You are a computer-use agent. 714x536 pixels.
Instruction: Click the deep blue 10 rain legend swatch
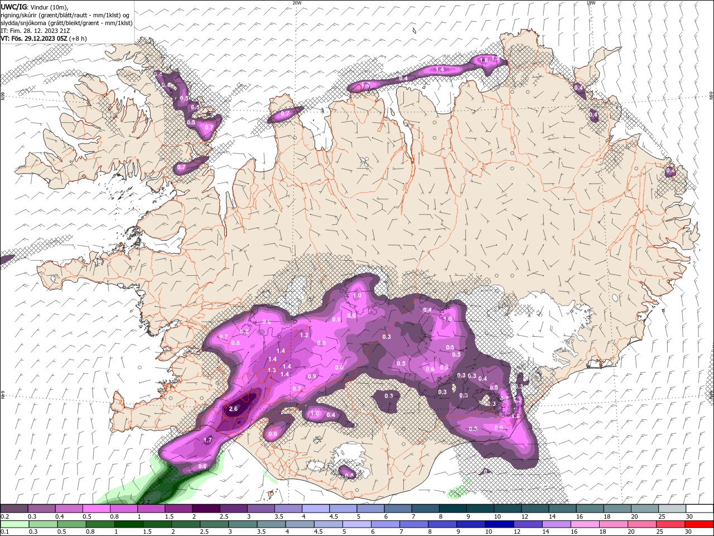499,524
